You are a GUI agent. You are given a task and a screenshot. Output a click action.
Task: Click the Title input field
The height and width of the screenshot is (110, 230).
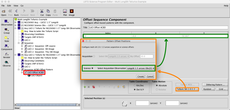158,27
